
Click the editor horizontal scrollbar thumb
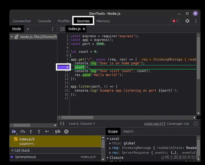[x=77, y=118]
